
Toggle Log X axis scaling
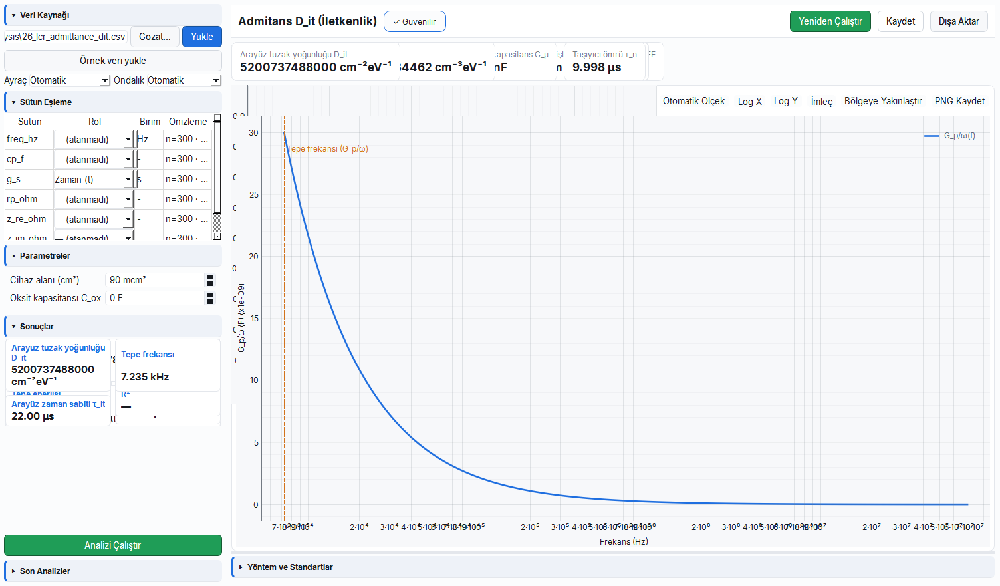[750, 102]
